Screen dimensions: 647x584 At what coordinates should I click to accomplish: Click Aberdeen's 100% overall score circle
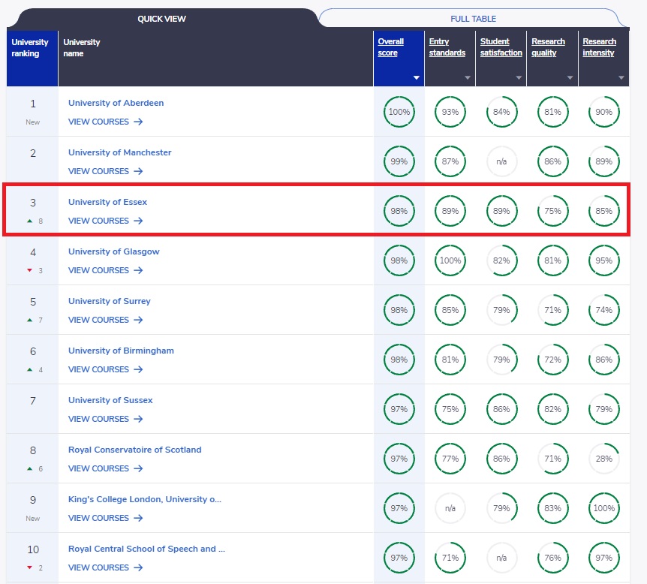(399, 112)
